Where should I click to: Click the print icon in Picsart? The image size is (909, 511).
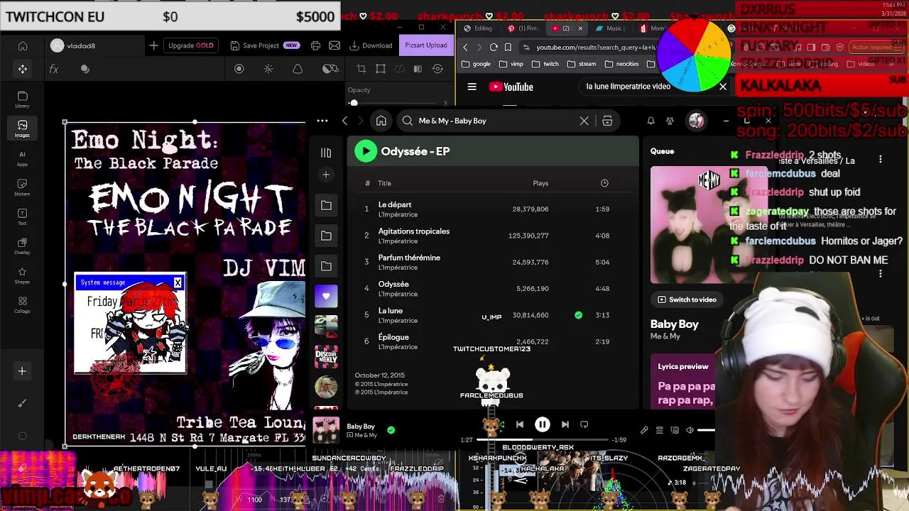pos(315,45)
